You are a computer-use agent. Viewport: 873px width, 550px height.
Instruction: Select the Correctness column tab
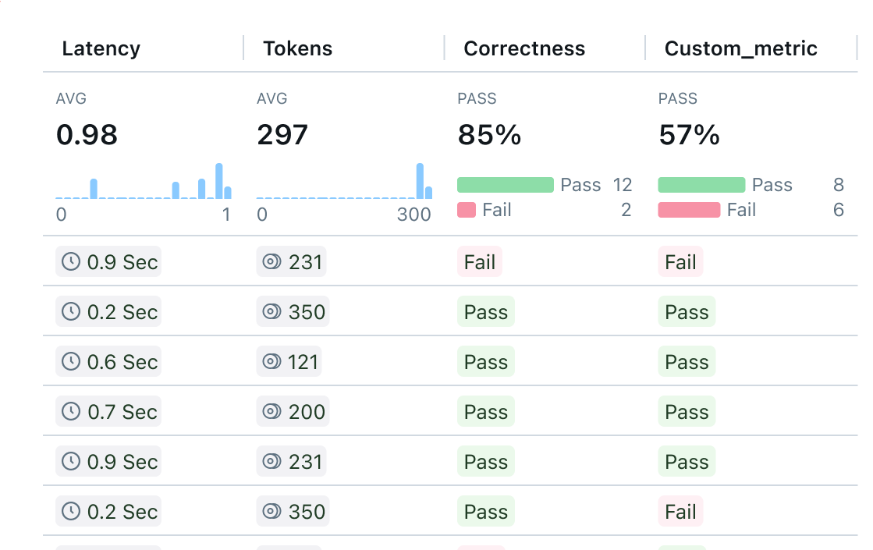pyautogui.click(x=523, y=48)
